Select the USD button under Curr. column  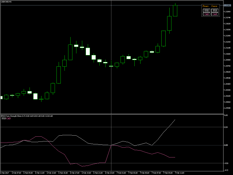215,11
